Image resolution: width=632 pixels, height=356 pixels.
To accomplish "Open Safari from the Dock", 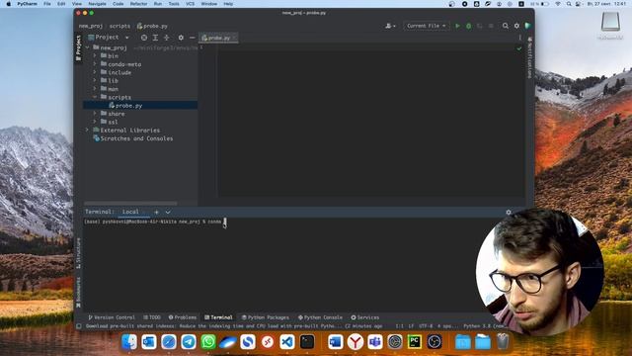I will [169, 342].
